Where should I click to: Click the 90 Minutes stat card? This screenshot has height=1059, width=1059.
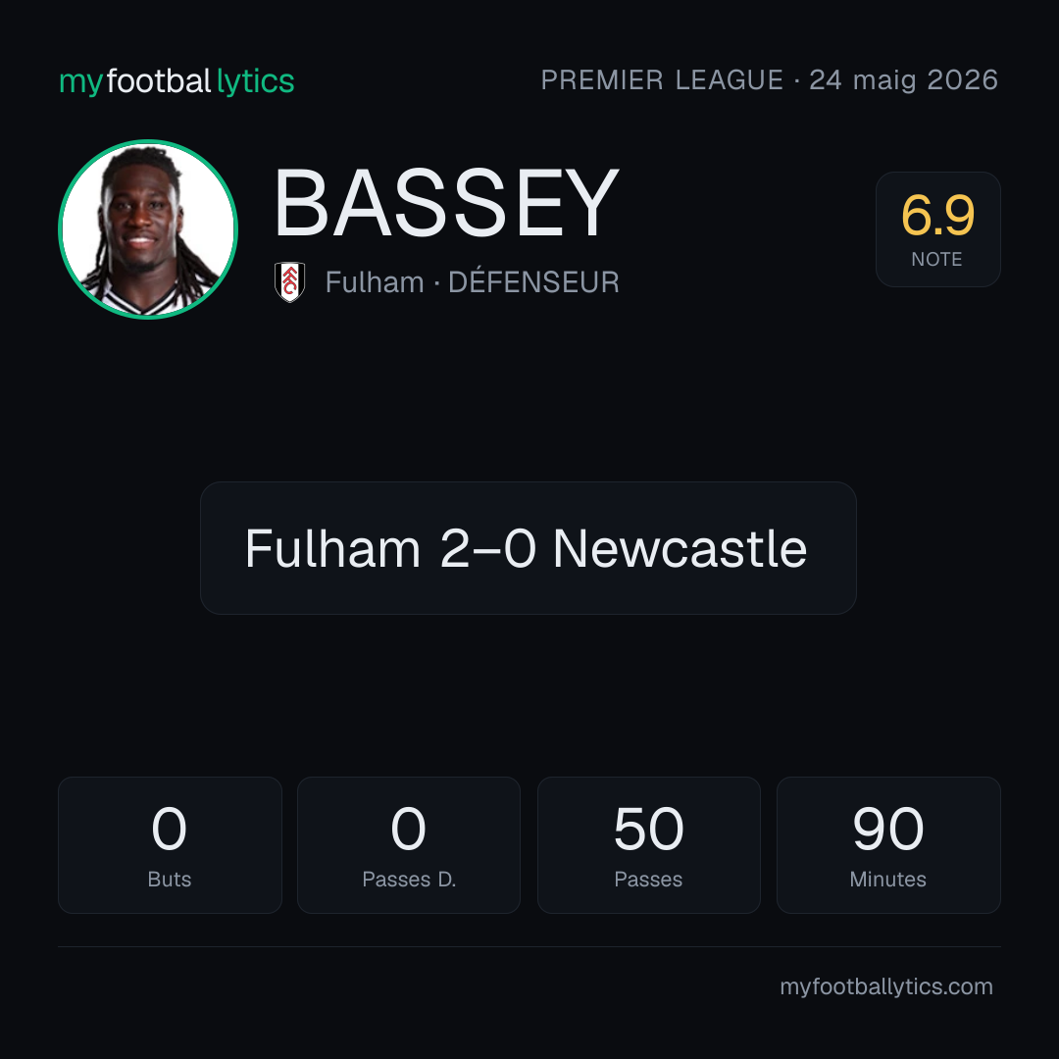pyautogui.click(x=888, y=845)
